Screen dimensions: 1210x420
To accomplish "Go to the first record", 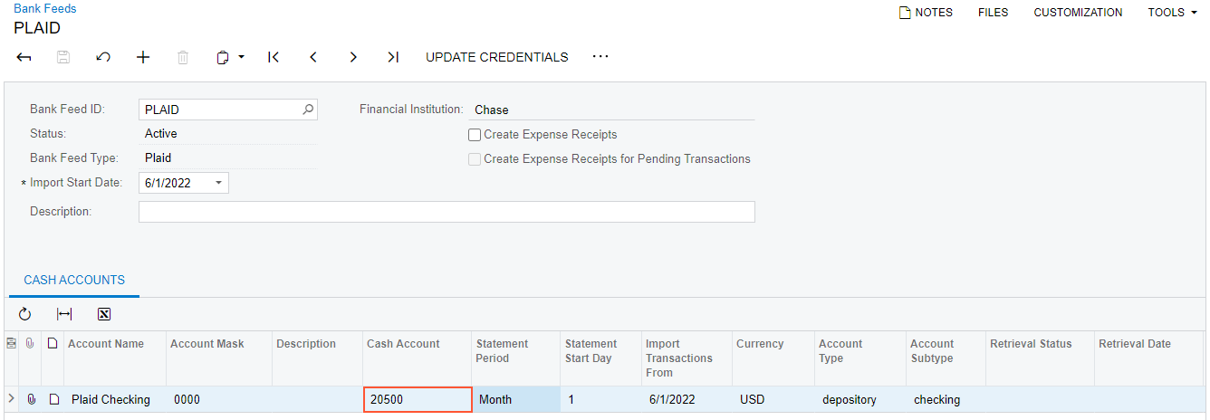I will (274, 57).
